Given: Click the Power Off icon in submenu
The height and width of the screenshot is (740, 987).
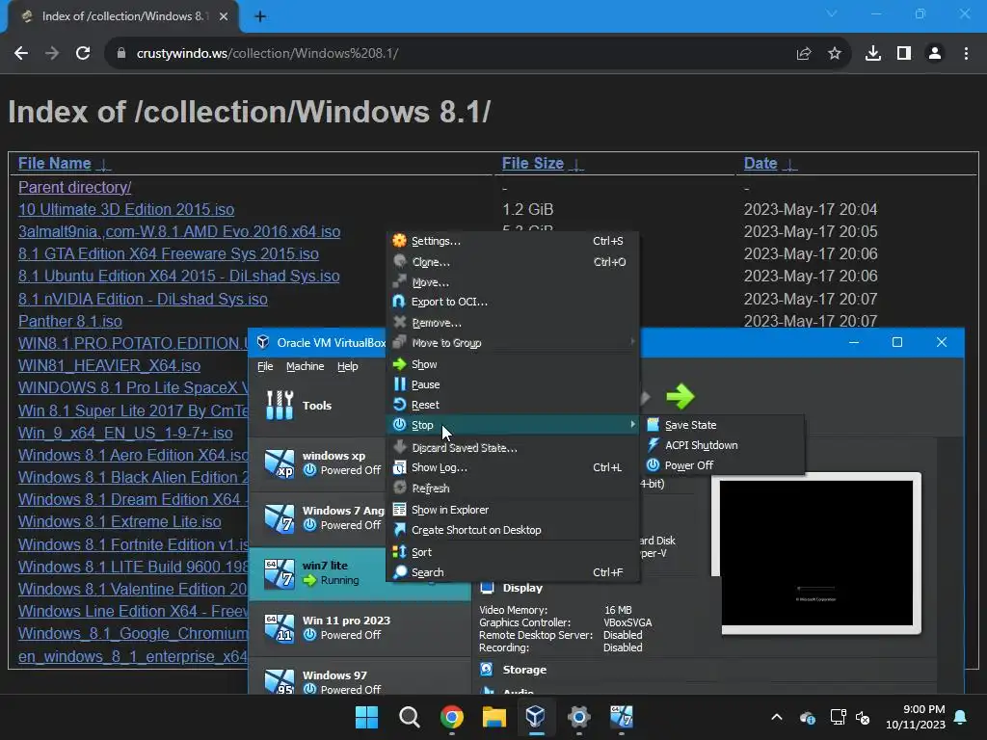Looking at the screenshot, I should [654, 465].
